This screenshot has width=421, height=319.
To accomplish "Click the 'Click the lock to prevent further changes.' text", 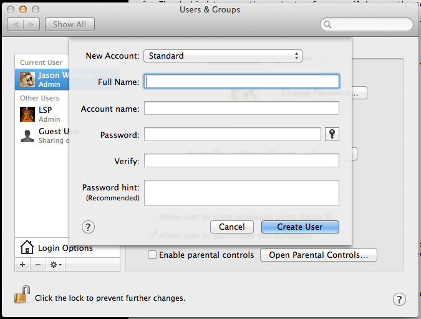I will 110,298.
